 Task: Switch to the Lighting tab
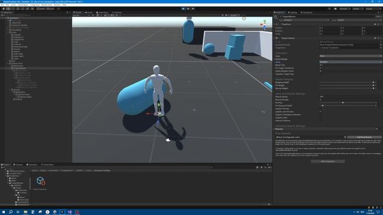coord(293,13)
